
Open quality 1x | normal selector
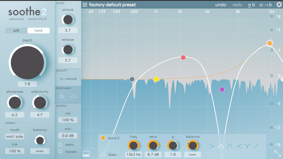click(68, 79)
